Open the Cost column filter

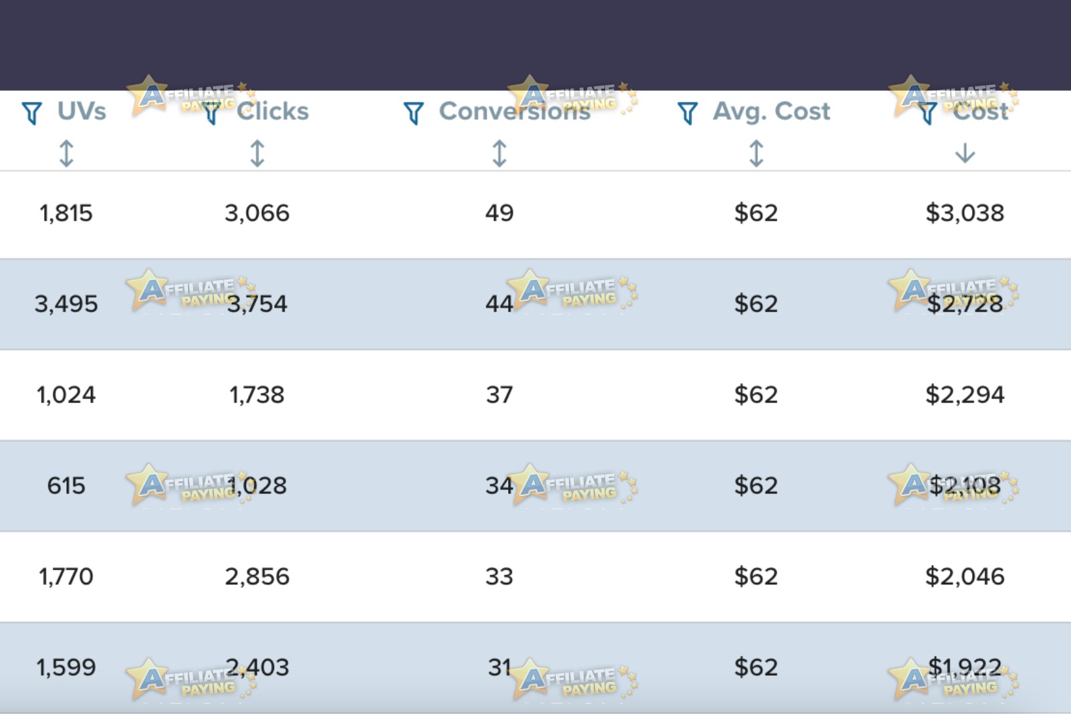click(x=927, y=113)
